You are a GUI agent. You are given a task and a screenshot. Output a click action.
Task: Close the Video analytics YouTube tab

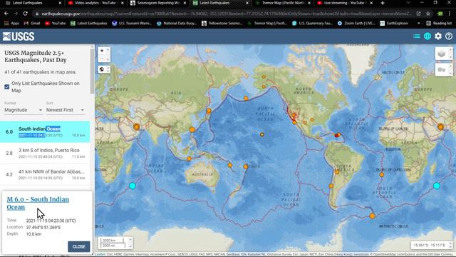pos(122,3)
